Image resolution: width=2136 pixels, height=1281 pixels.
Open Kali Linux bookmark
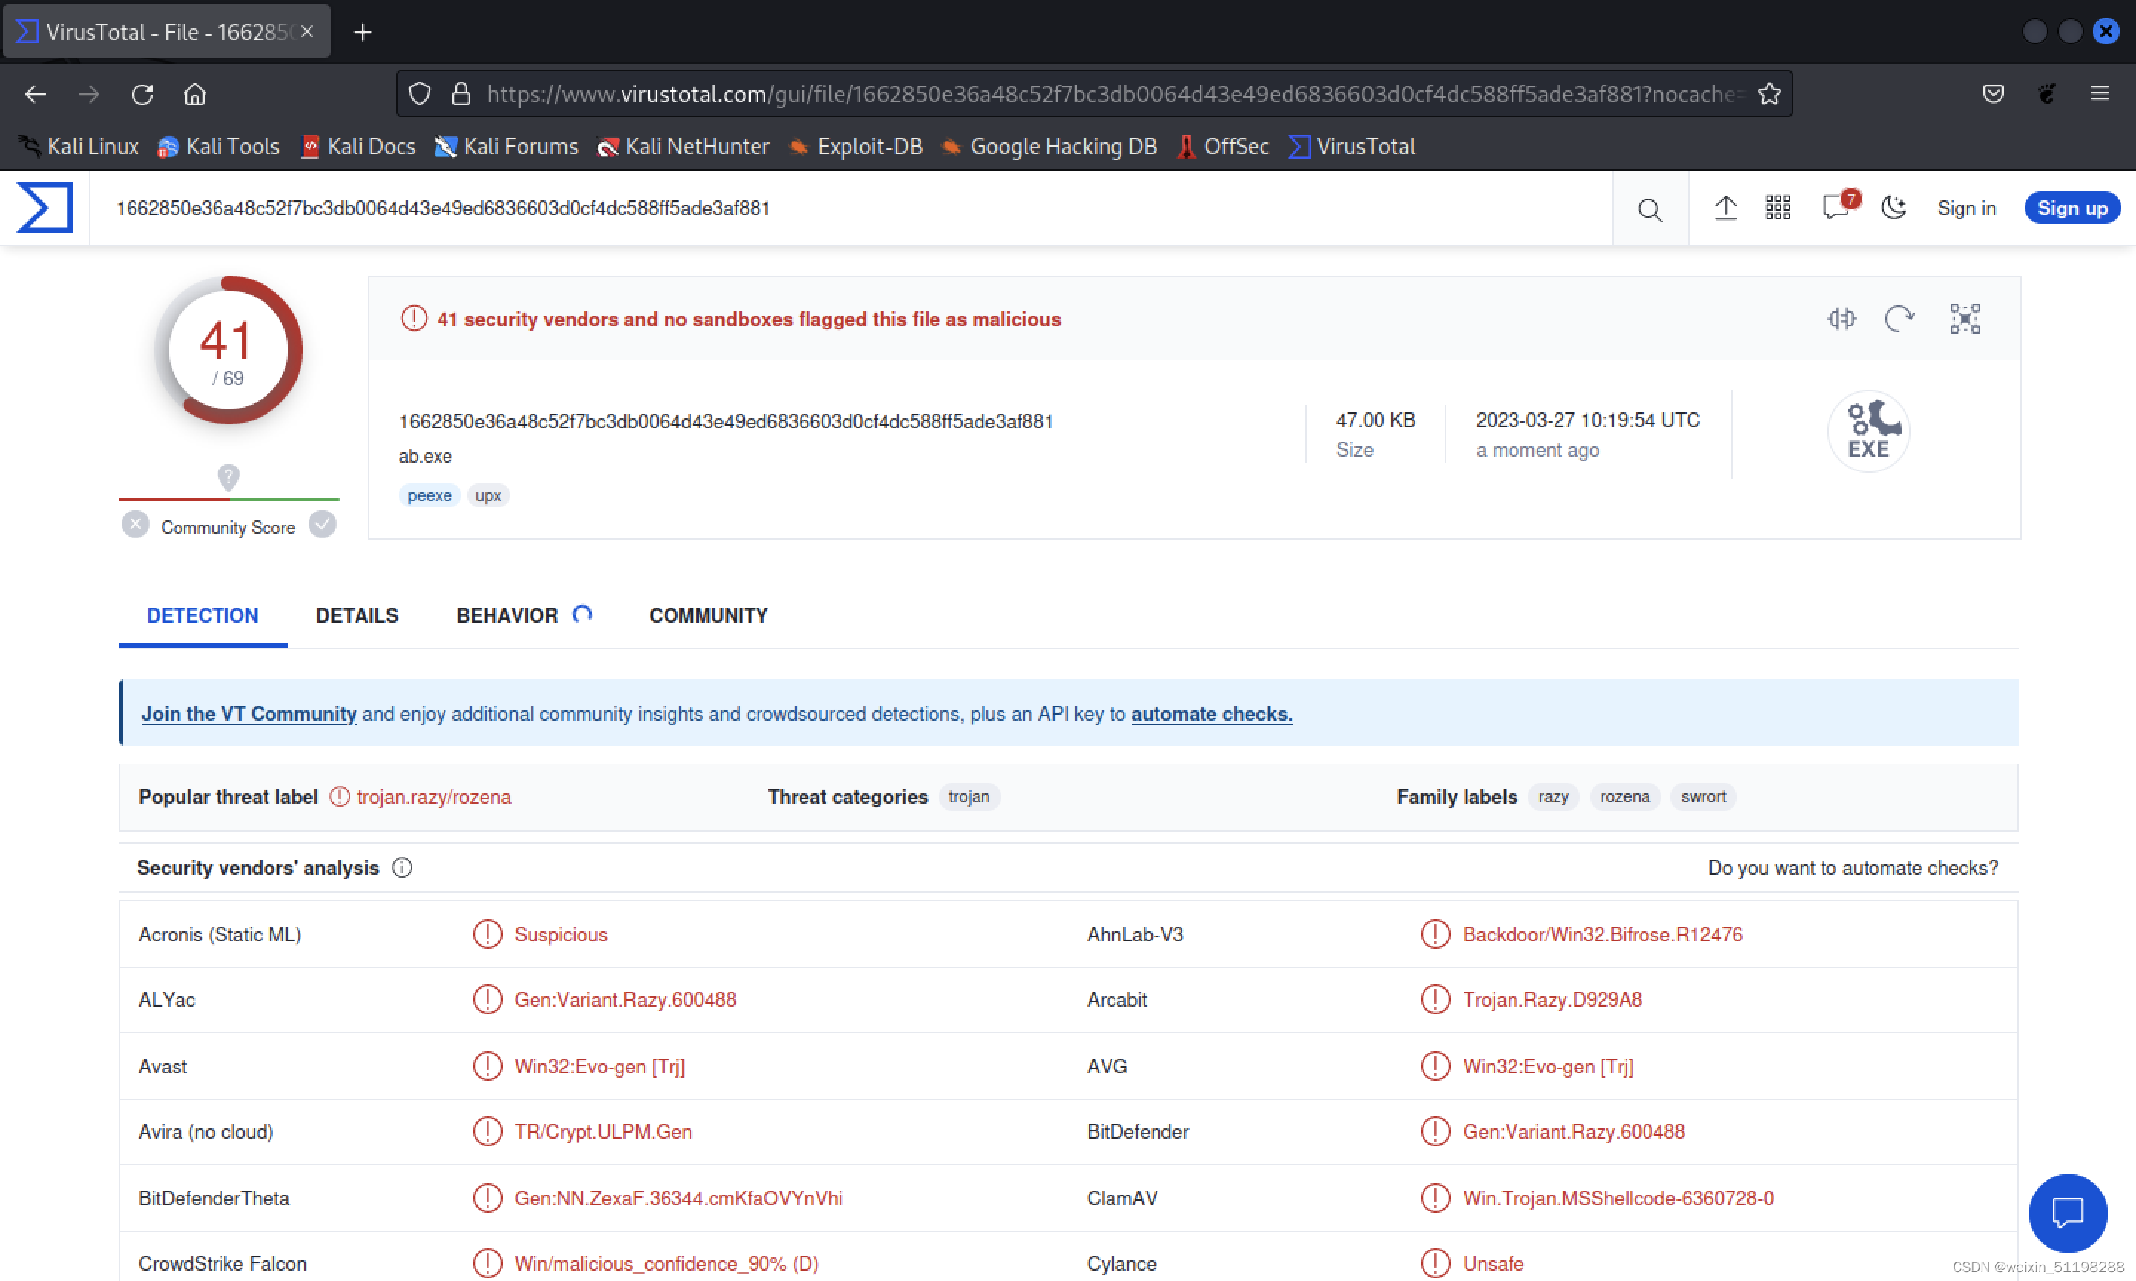79,146
